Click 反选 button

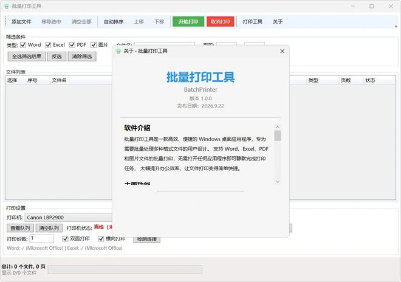tap(57, 57)
